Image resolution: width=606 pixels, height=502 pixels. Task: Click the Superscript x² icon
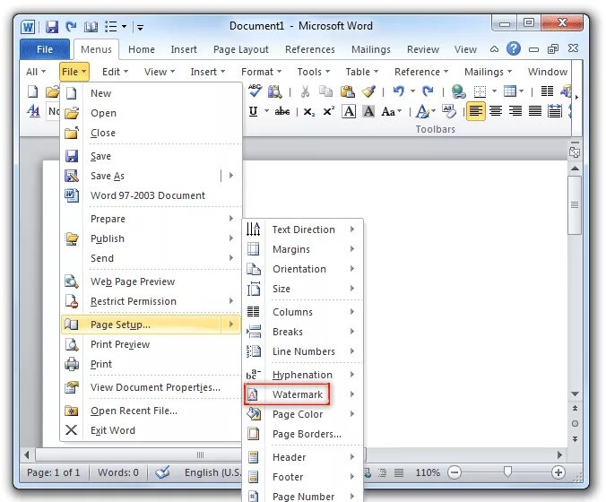(x=328, y=111)
